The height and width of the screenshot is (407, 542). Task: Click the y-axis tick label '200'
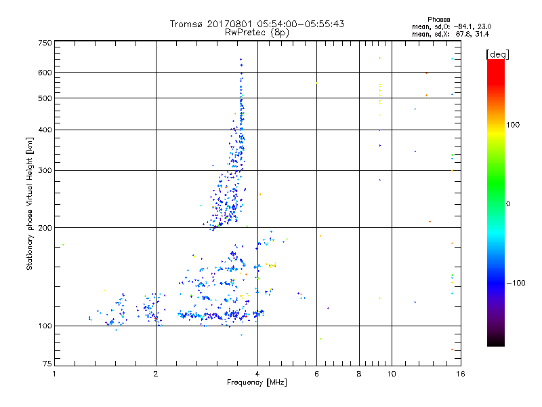pos(45,228)
